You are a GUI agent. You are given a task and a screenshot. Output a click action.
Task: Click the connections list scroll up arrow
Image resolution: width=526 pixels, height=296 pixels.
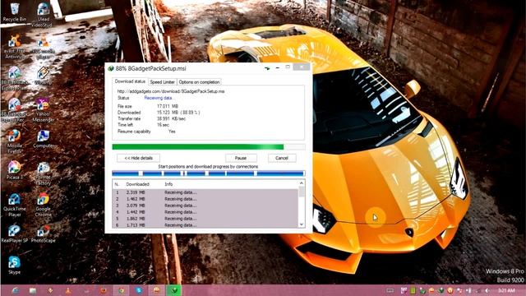(x=302, y=183)
